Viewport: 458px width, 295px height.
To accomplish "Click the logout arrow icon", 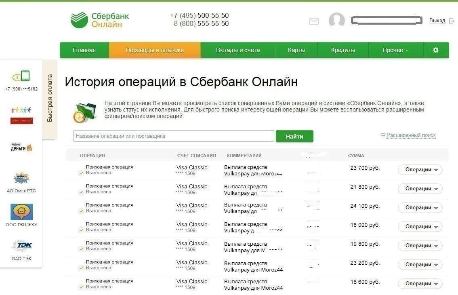I will tap(452, 21).
